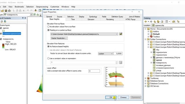Image resolution: width=185 pixels, height=104 pixels.
Task: Switch to the General tab
Action: tap(49, 17)
